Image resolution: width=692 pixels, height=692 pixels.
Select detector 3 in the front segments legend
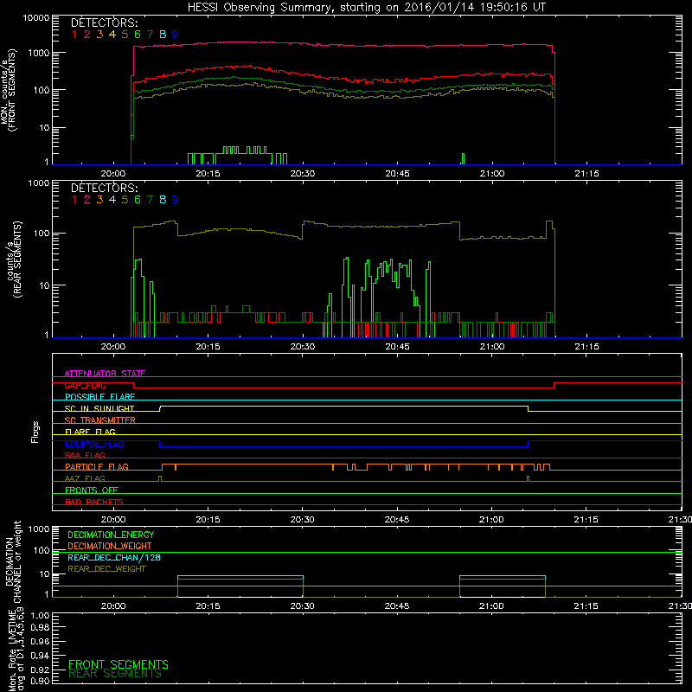click(x=99, y=35)
